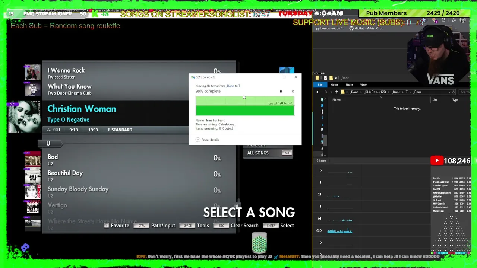The height and width of the screenshot is (268, 477).
Task: Select the U2 song Bad
Action: pos(53,157)
